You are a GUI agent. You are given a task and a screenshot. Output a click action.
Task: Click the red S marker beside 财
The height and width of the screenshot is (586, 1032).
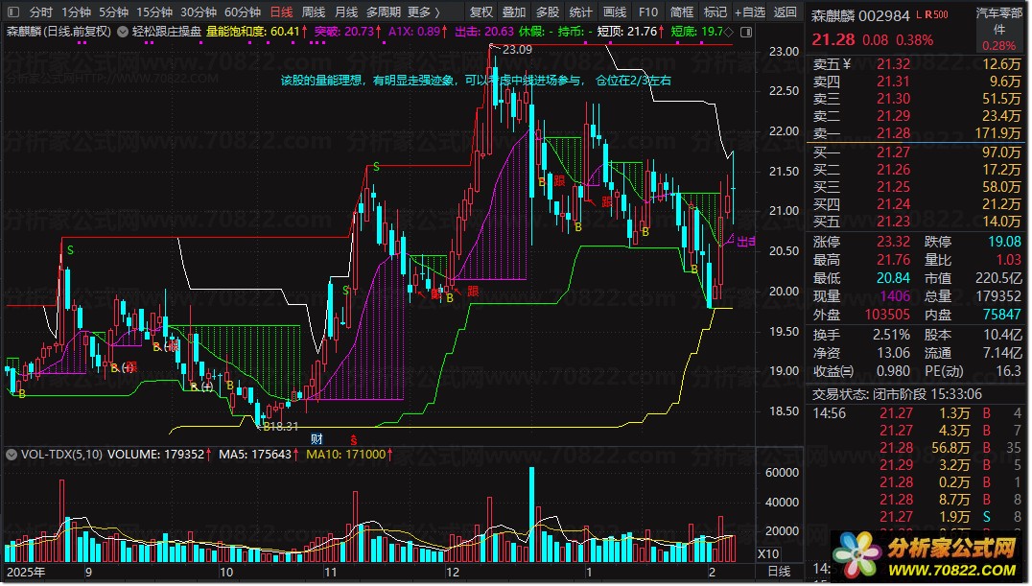click(x=354, y=439)
